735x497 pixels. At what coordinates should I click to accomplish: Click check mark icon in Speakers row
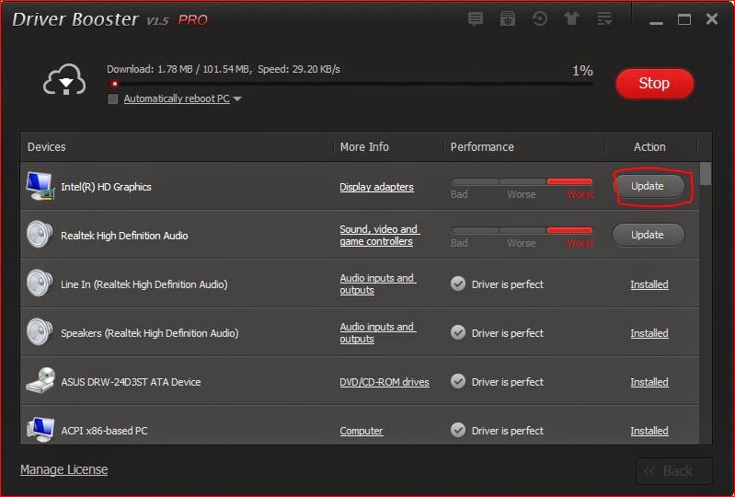(458, 332)
